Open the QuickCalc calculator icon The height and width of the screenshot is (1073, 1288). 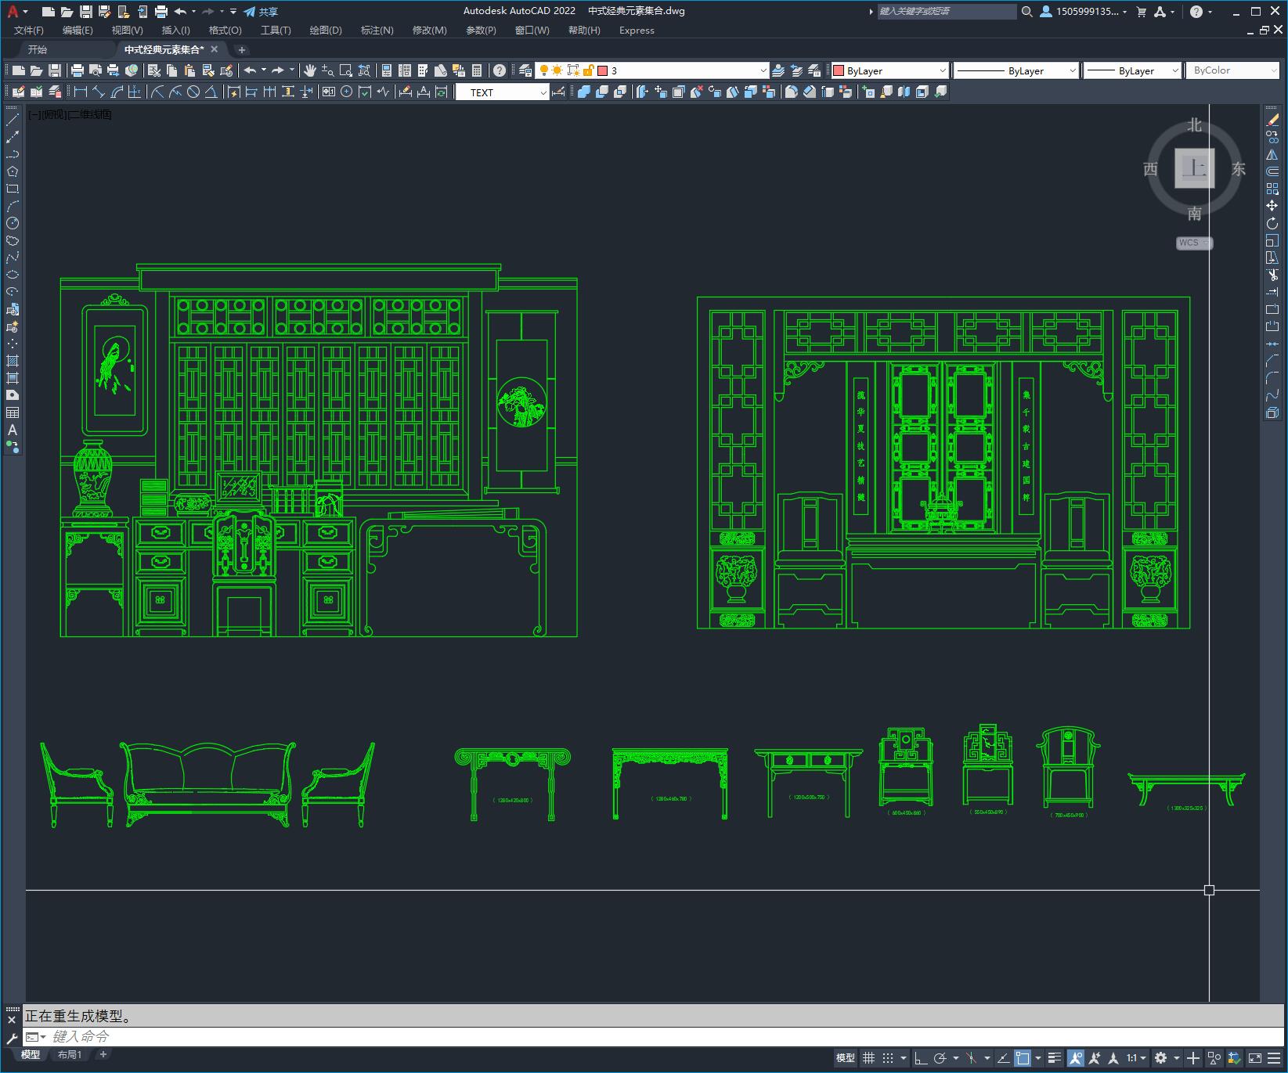477,70
